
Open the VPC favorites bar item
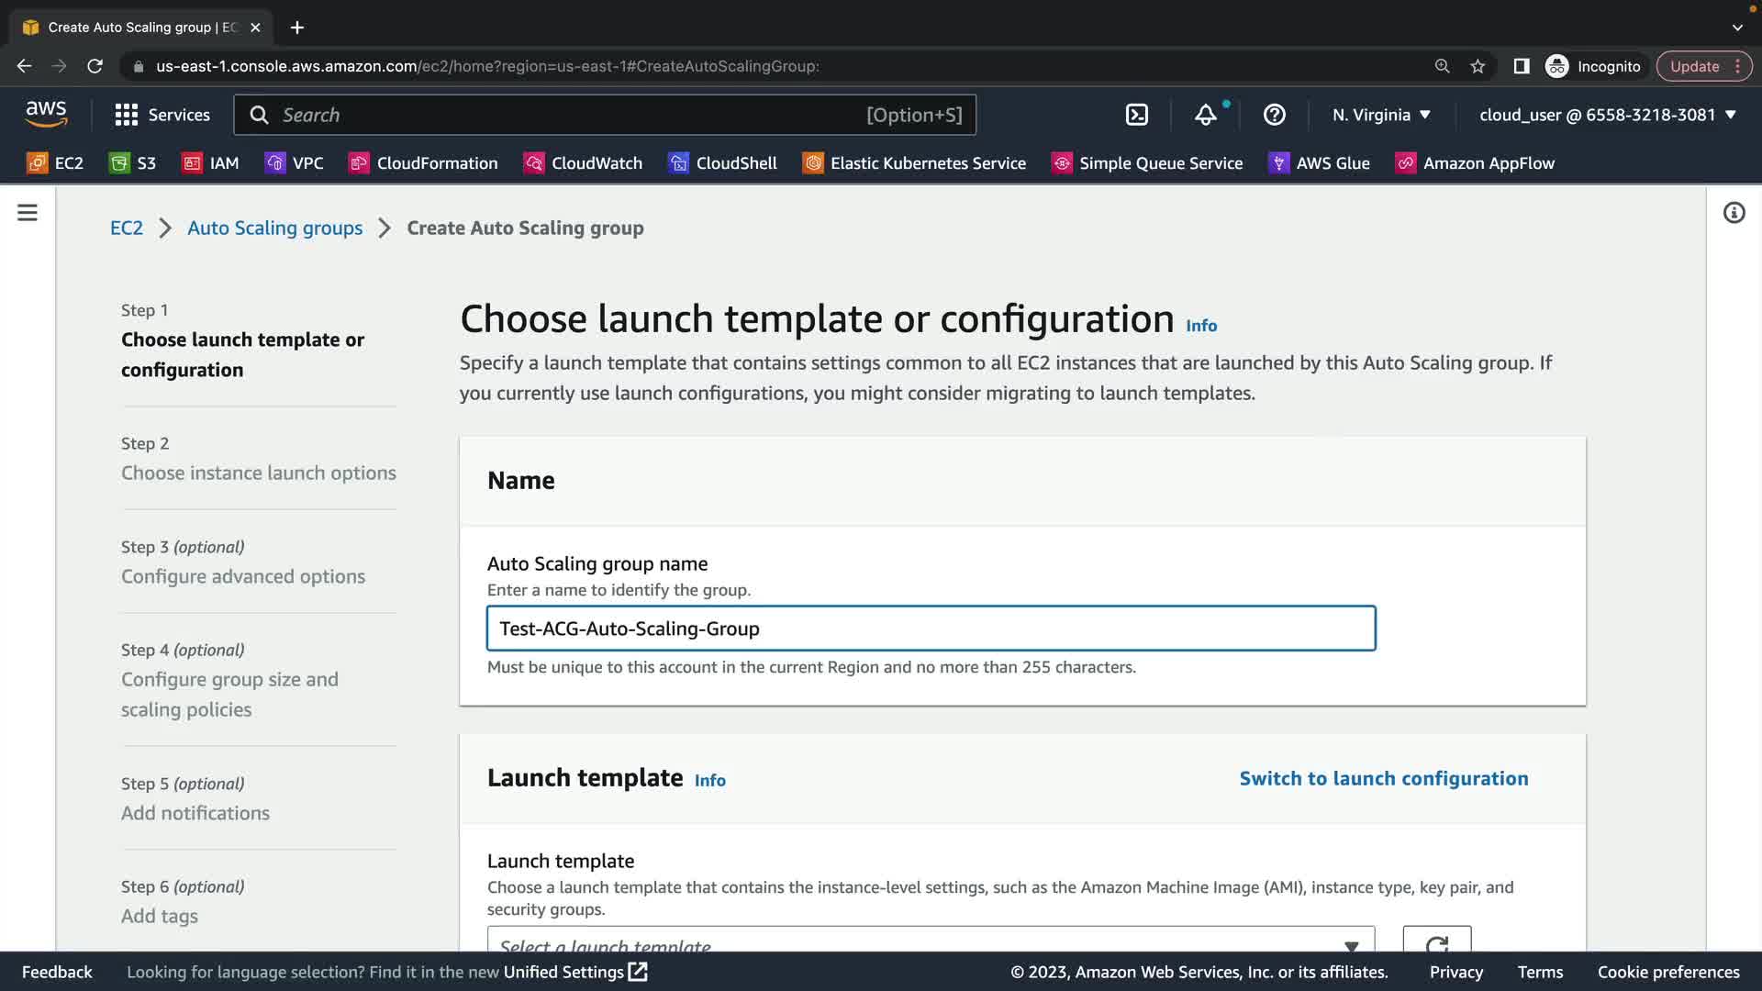click(294, 163)
